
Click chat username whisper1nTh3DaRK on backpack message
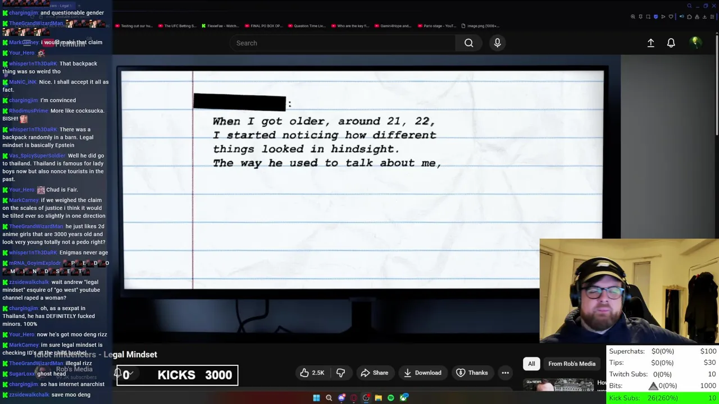(x=33, y=64)
